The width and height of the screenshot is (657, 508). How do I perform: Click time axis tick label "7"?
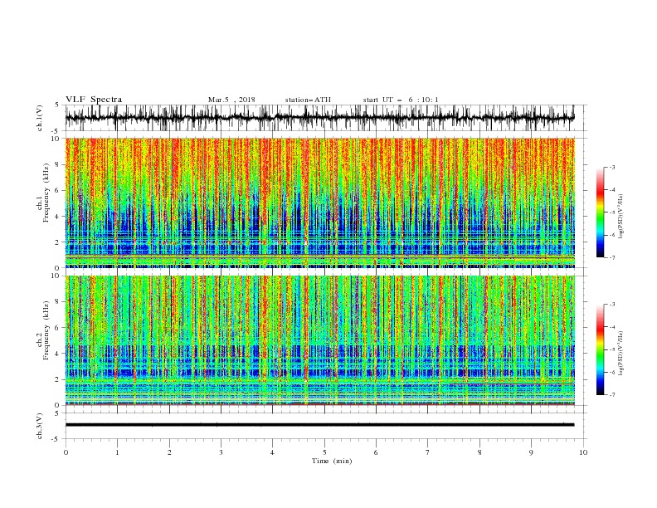(428, 452)
